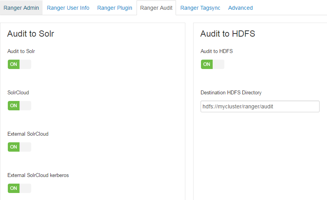Open the Advanced tab
The width and height of the screenshot is (327, 200).
pyautogui.click(x=240, y=8)
